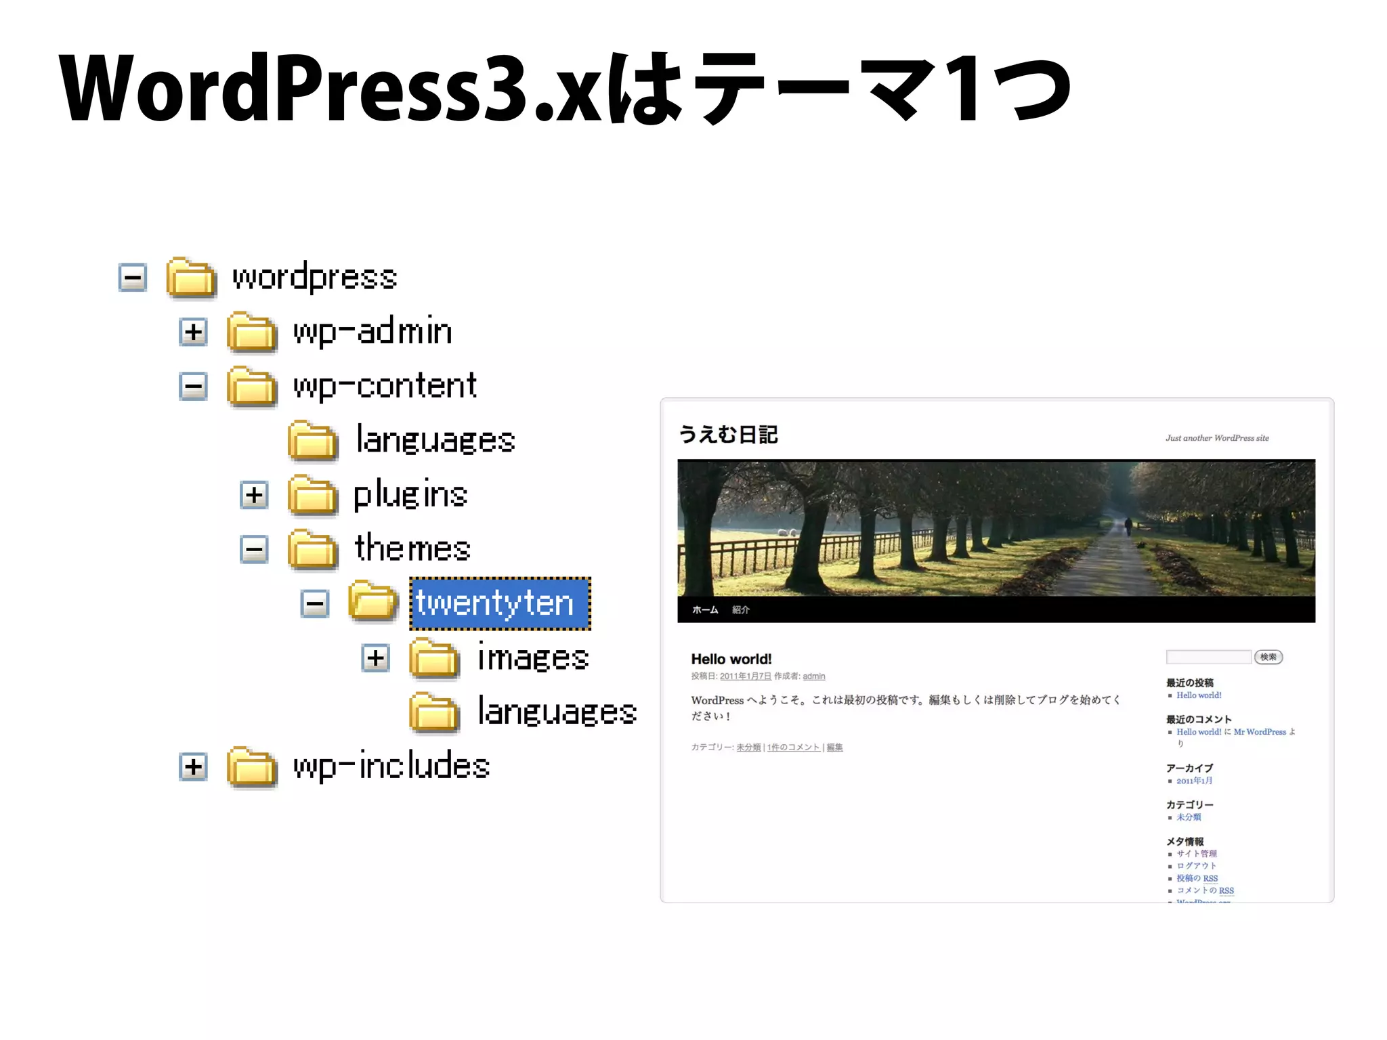Open the ホーム navigation menu item
Image resolution: width=1387 pixels, height=1040 pixels.
pyautogui.click(x=705, y=610)
